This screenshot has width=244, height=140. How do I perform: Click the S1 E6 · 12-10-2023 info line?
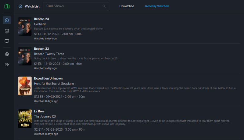coord(58,64)
